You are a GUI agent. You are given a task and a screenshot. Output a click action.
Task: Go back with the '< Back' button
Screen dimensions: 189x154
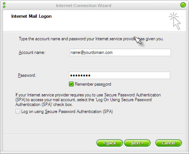tap(109, 143)
